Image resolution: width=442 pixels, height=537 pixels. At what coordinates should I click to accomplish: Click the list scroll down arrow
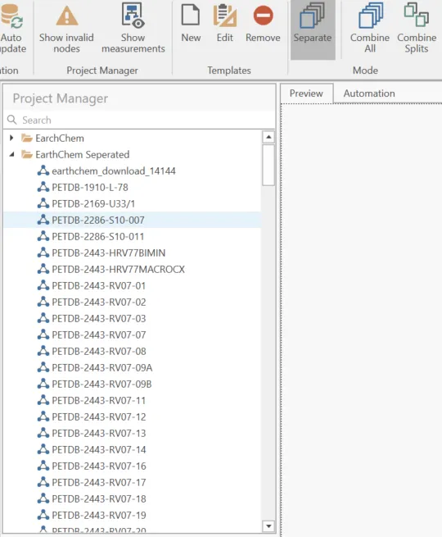click(x=268, y=526)
